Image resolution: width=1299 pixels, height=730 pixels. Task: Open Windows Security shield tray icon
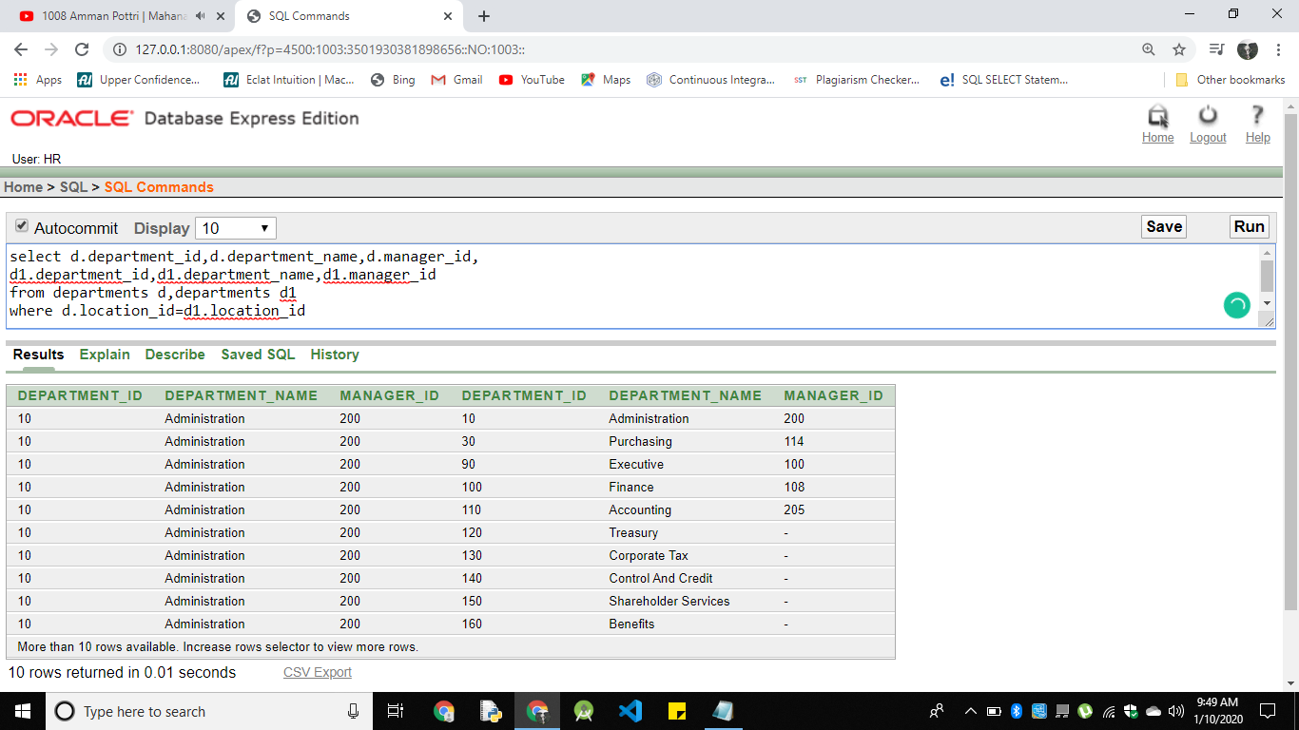[x=1131, y=711]
